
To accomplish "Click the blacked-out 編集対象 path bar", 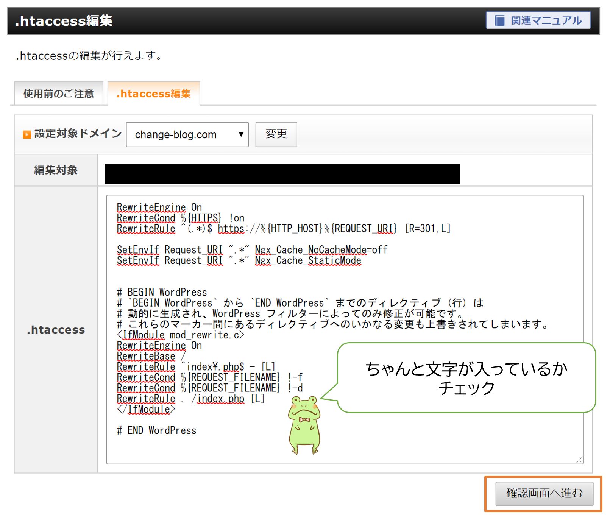I will (282, 174).
